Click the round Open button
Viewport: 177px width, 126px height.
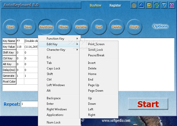point(11,27)
